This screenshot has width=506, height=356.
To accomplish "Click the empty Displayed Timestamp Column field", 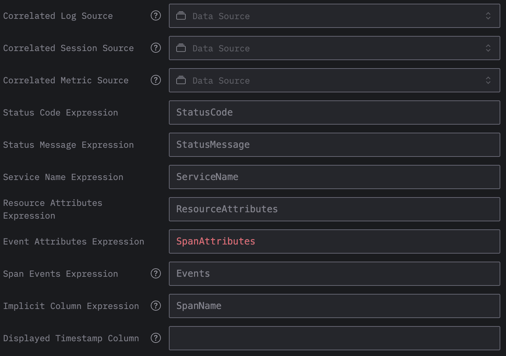I will [334, 338].
